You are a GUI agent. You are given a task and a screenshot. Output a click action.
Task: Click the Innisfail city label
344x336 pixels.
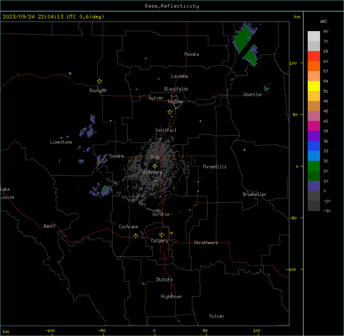pyautogui.click(x=166, y=130)
